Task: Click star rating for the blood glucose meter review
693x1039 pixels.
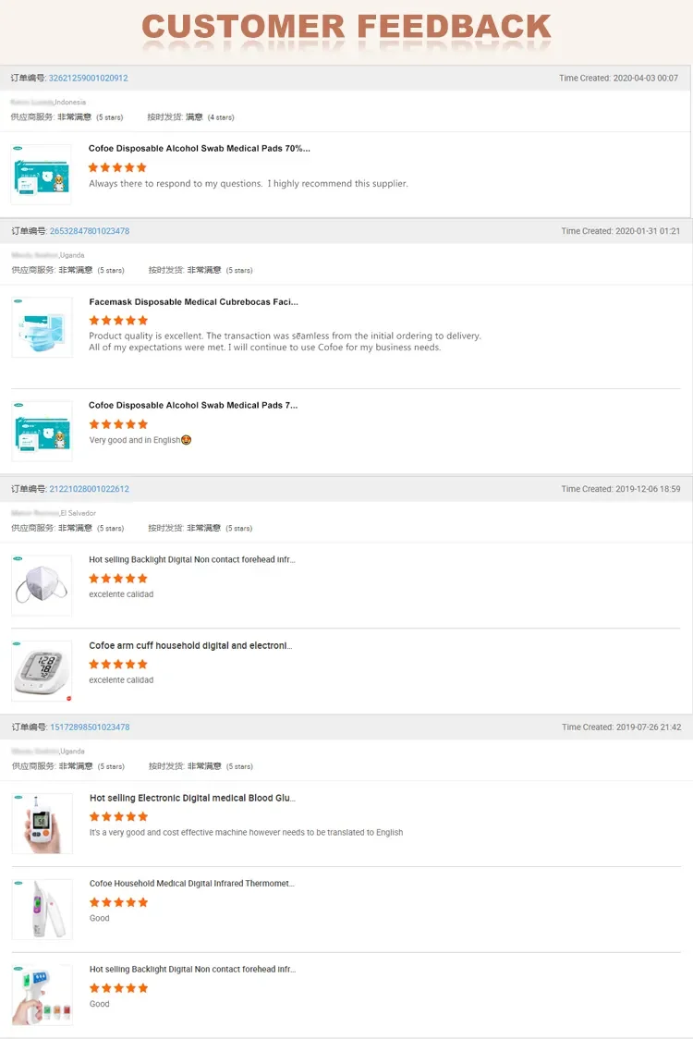Action: click(x=118, y=816)
